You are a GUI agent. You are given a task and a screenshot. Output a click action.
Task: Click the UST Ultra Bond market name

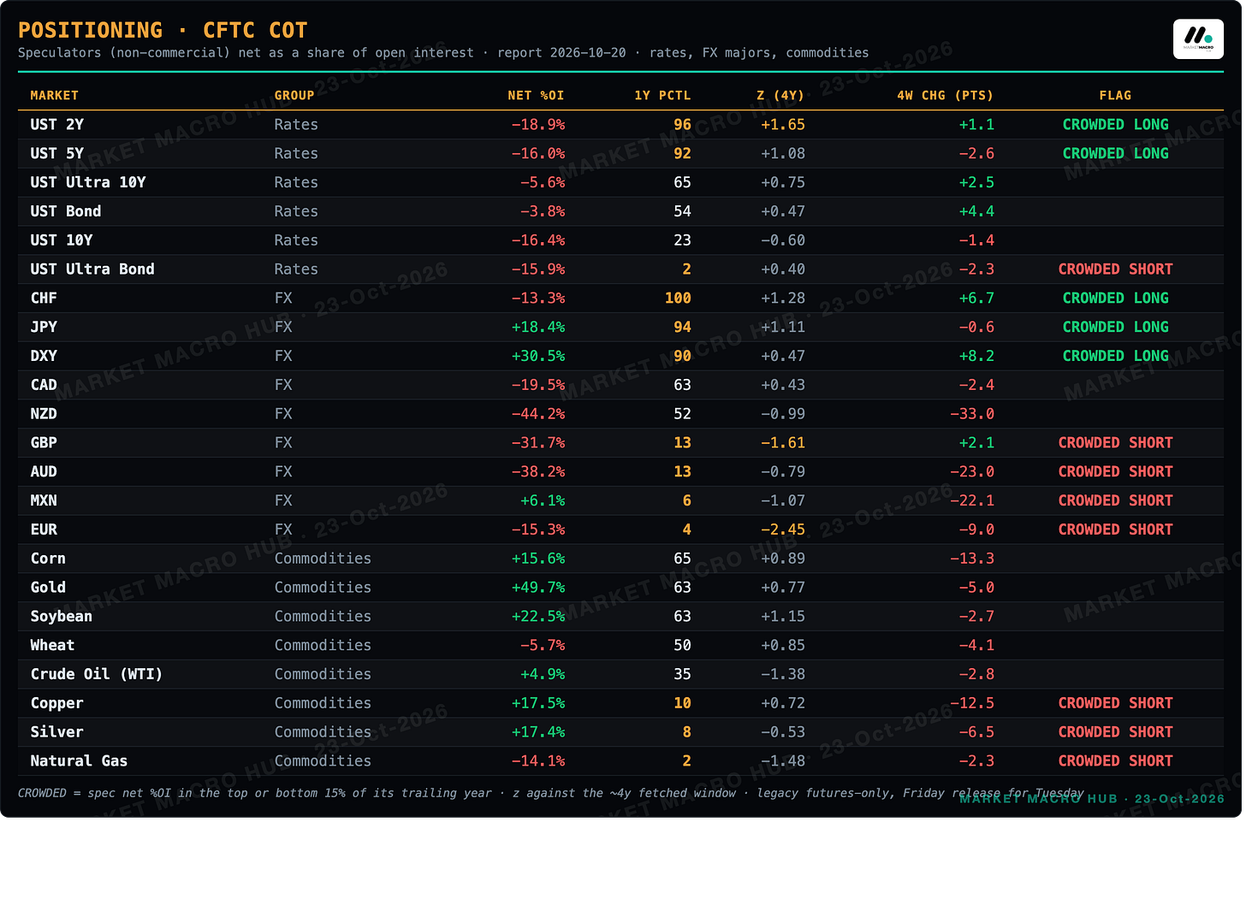(92, 269)
